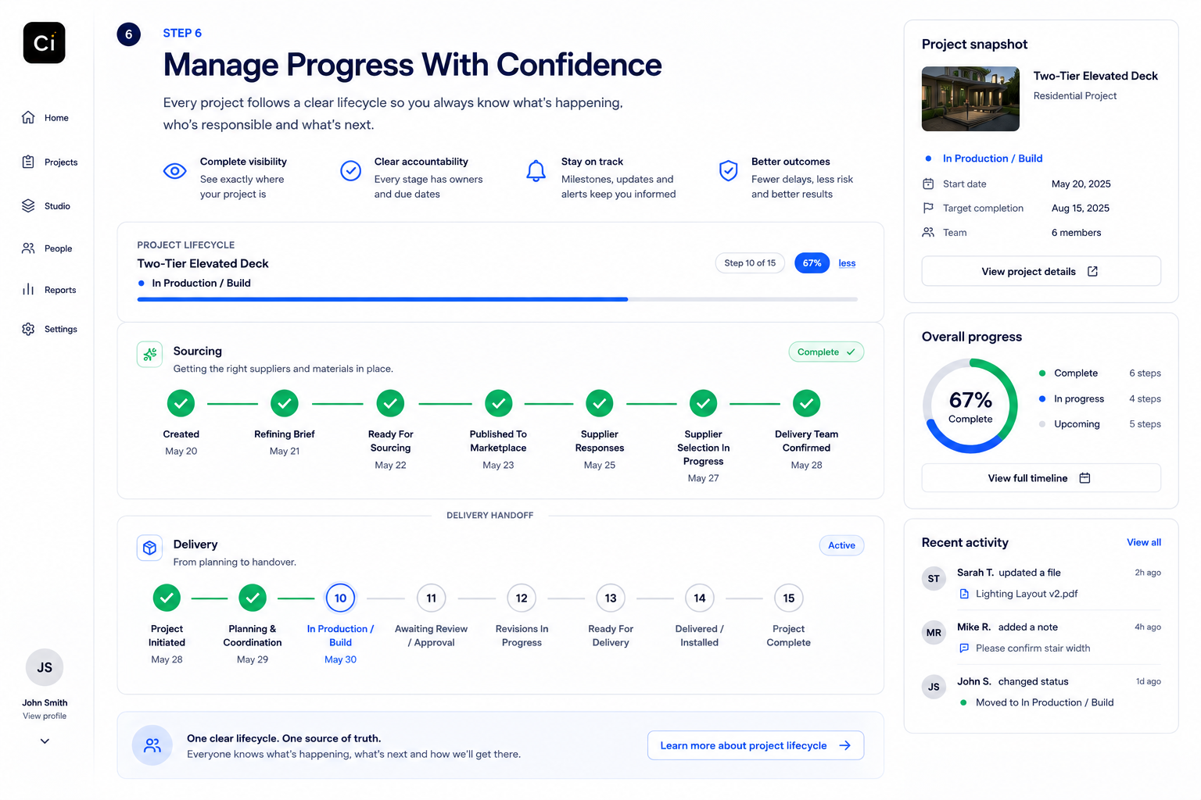This screenshot has width=1201, height=800.
Task: Open Studio in the sidebar
Action: (x=46, y=206)
